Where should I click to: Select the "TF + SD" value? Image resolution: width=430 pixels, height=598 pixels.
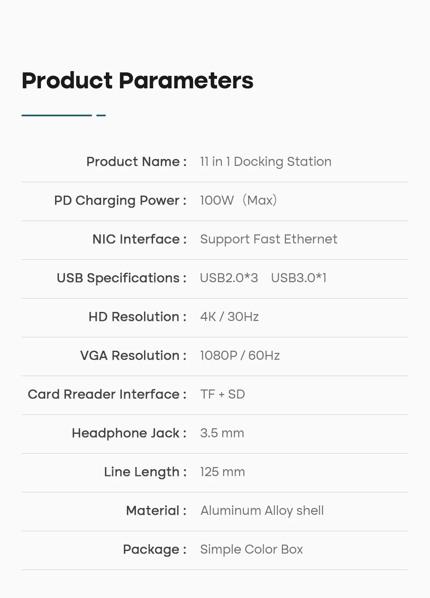click(222, 394)
